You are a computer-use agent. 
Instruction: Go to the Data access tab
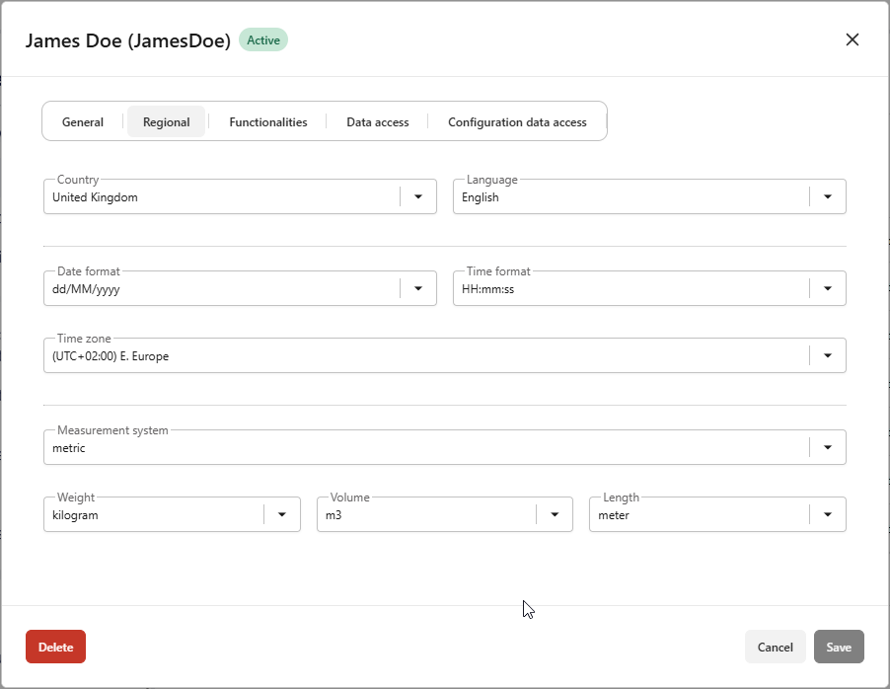click(x=377, y=122)
